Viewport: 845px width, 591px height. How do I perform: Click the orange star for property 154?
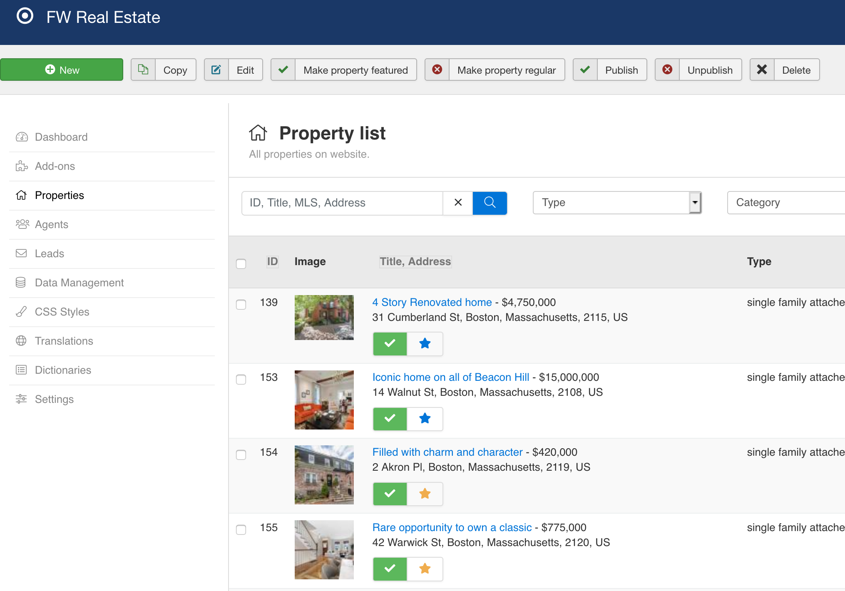click(x=425, y=494)
